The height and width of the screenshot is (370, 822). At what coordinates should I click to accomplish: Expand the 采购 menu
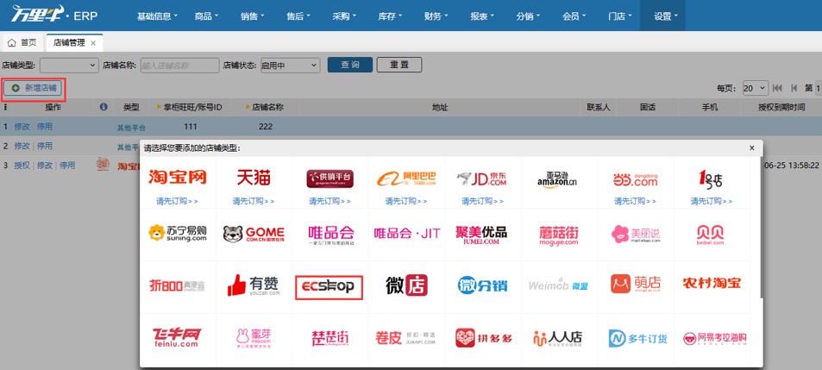[344, 16]
